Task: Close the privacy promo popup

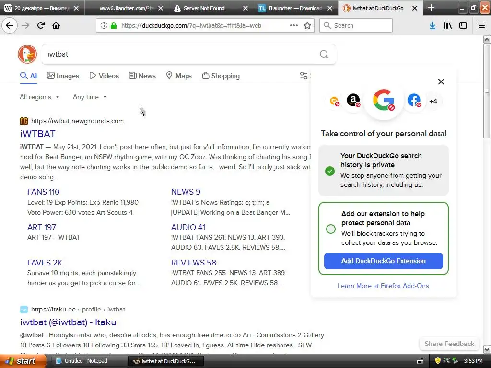Action: click(x=441, y=81)
